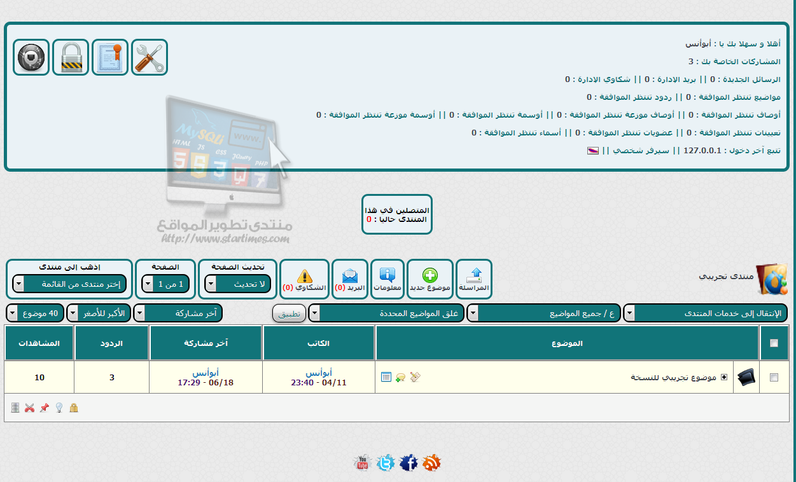This screenshot has width=796, height=482.
Task: Click the author name link in الكاتب column
Action: coord(318,373)
